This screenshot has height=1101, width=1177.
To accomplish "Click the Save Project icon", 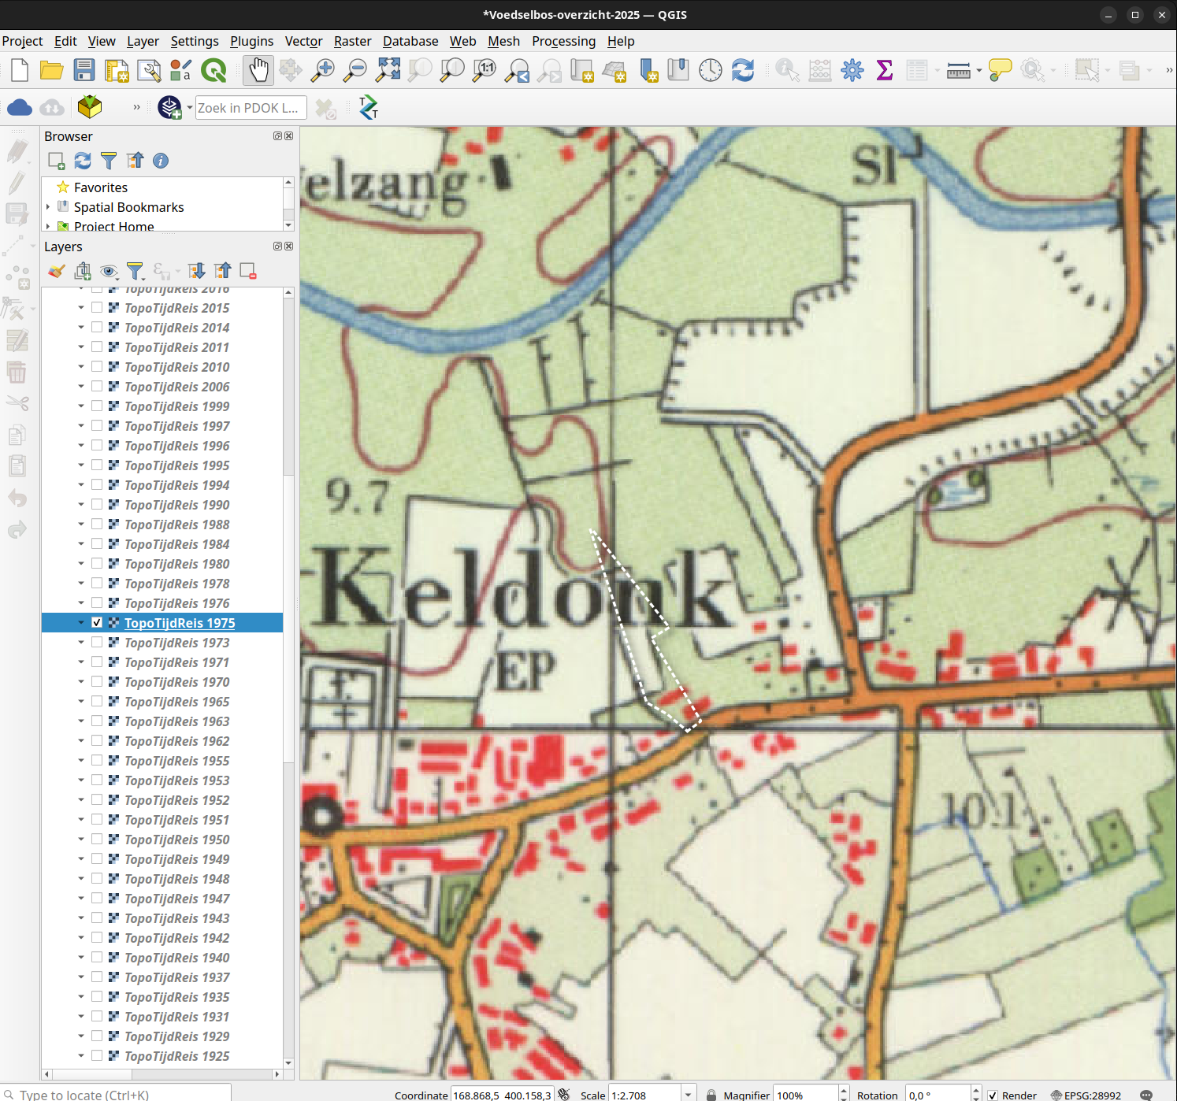I will pyautogui.click(x=84, y=71).
